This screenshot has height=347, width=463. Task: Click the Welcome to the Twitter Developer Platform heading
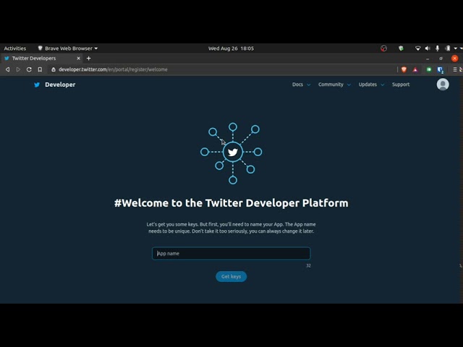tap(231, 203)
